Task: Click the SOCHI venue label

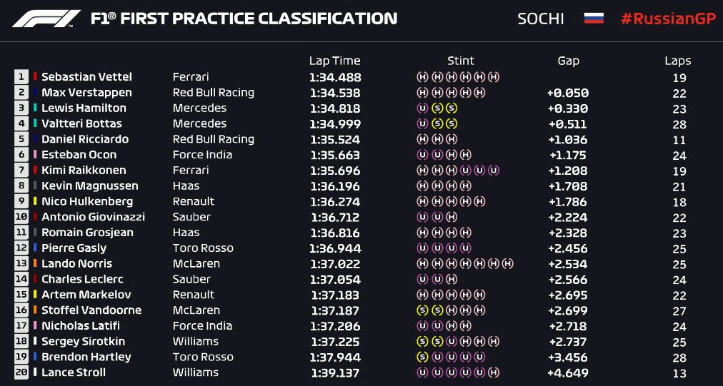Action: pyautogui.click(x=540, y=19)
